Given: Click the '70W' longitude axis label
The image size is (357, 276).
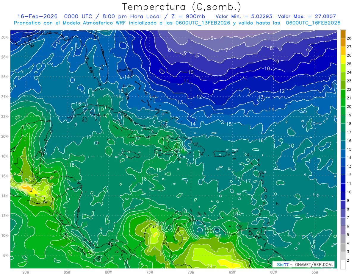Looking at the screenshot, I should point(191,272).
